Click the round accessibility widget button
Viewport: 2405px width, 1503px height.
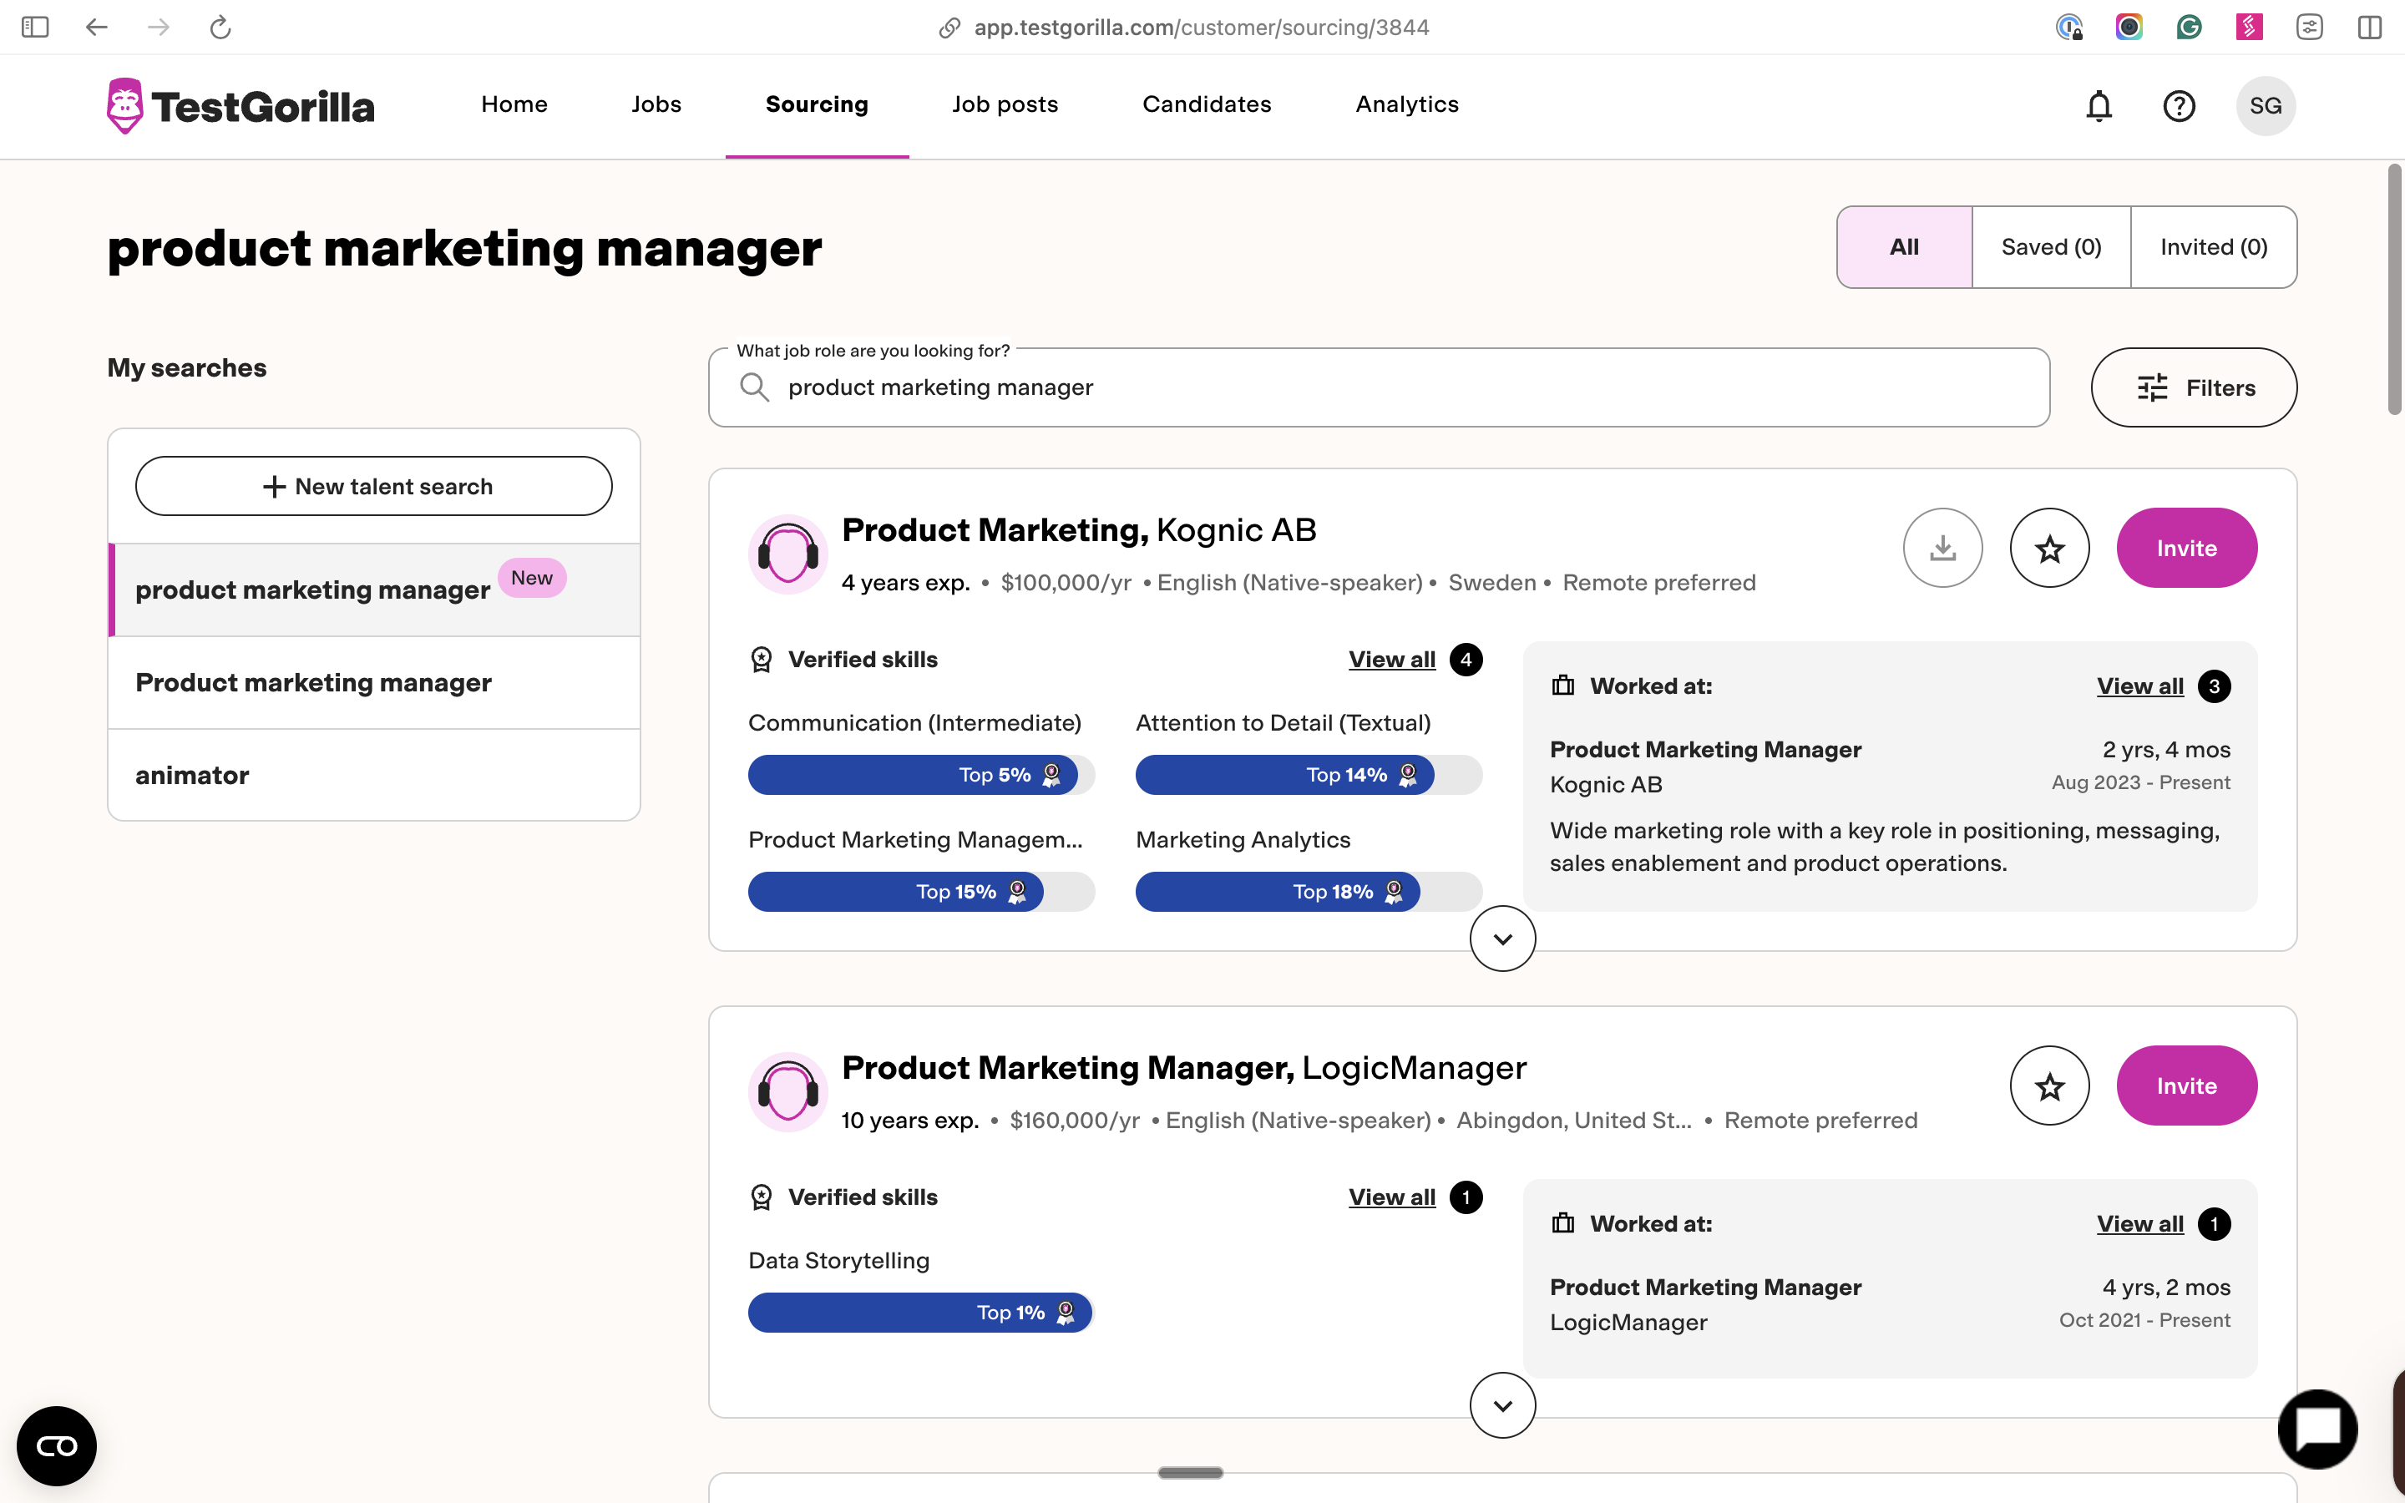click(57, 1445)
